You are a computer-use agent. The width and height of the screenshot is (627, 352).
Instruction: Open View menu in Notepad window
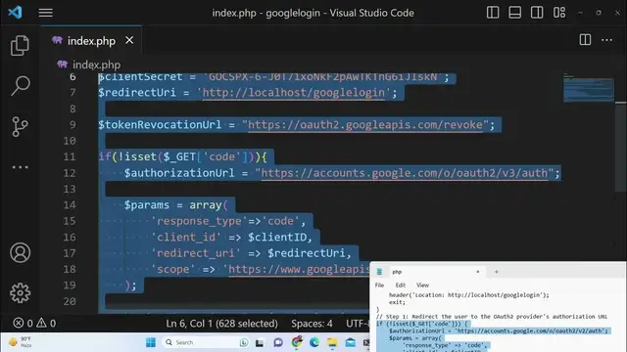click(422, 285)
